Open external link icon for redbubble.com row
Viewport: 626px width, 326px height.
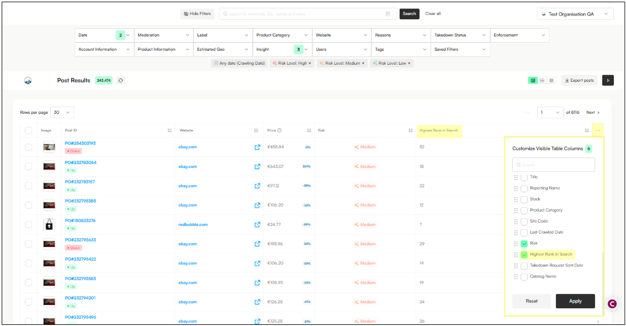point(257,224)
